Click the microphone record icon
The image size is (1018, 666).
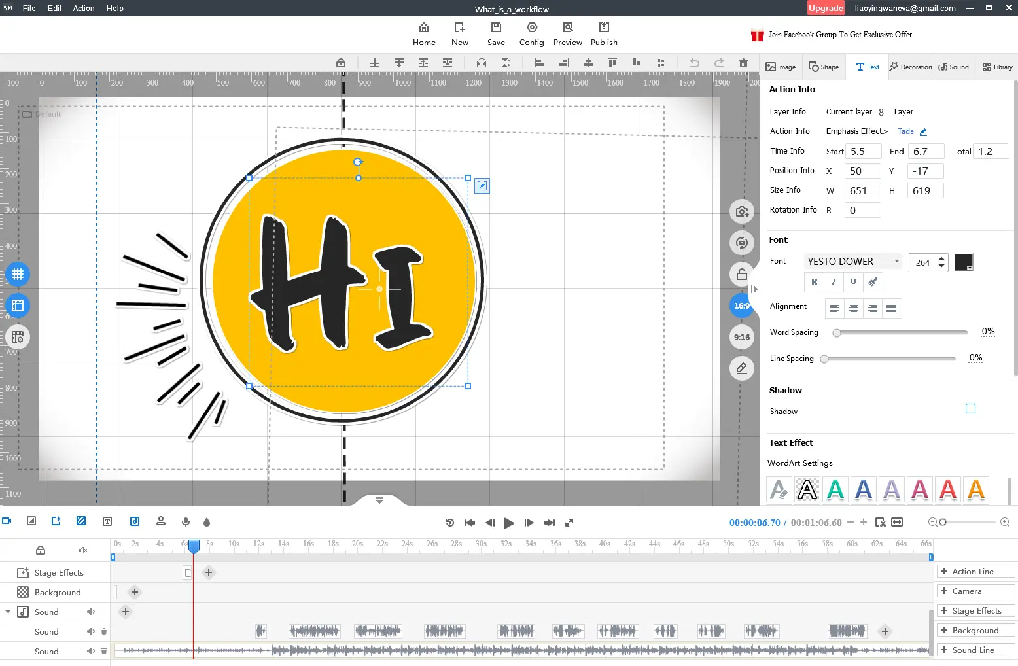click(x=186, y=522)
